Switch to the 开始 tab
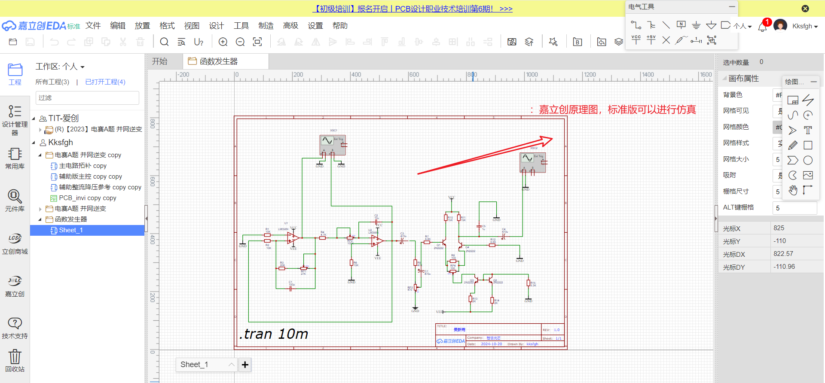 [159, 61]
